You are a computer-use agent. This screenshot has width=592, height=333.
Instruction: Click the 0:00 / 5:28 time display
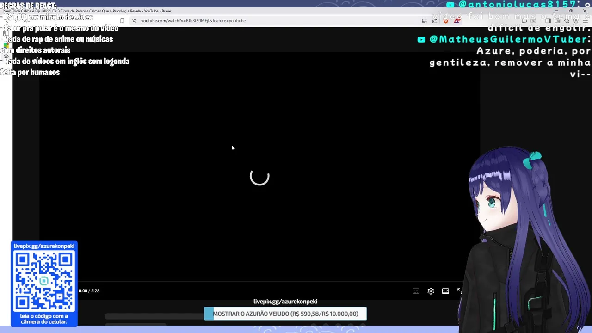pyautogui.click(x=89, y=291)
